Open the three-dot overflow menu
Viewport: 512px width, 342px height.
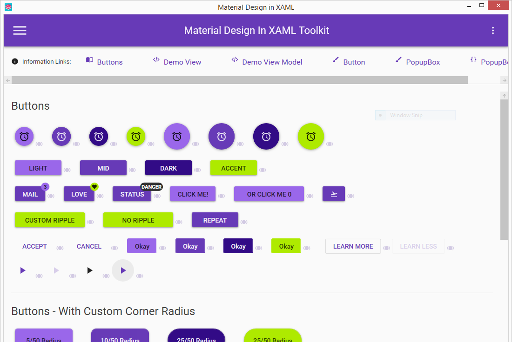coord(493,30)
